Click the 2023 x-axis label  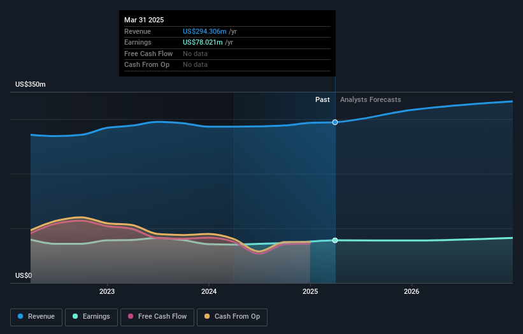tap(107, 292)
